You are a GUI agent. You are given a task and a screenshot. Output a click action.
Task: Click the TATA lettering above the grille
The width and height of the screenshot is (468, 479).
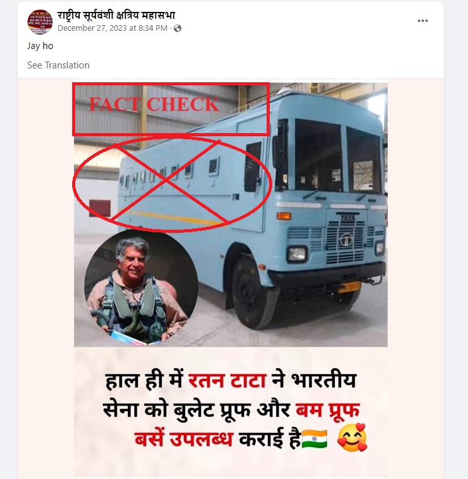[x=348, y=218]
